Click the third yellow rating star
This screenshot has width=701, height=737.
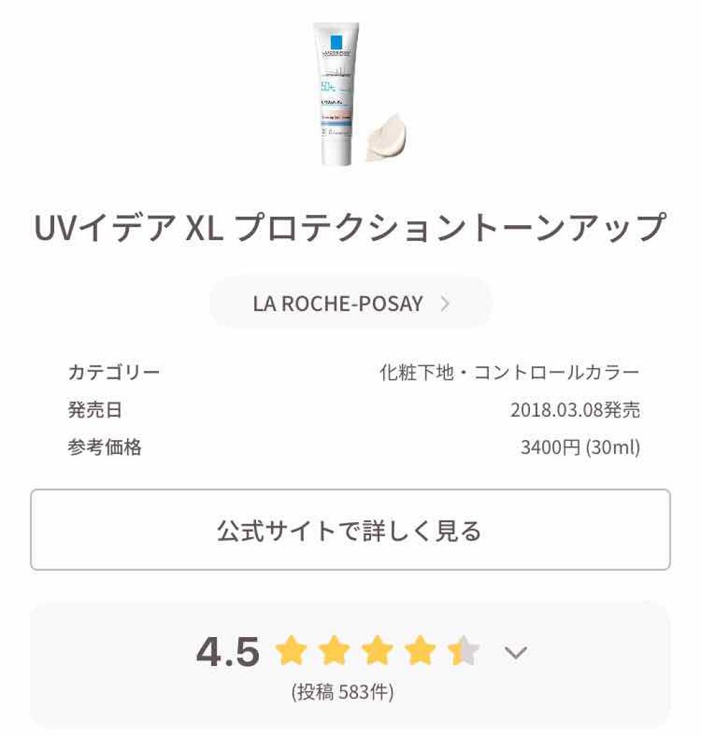[377, 651]
